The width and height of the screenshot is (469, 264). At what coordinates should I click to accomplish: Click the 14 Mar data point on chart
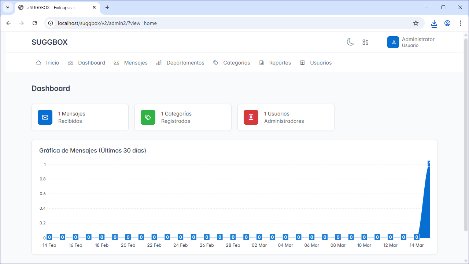point(417,237)
